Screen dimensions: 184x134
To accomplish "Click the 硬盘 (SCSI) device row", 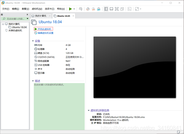I will coord(59,53).
